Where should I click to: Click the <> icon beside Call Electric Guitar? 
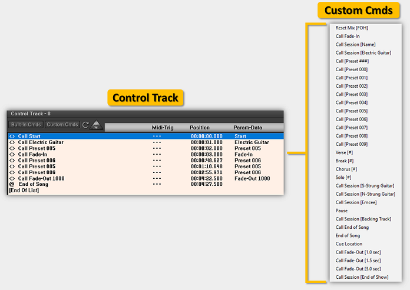click(12, 142)
